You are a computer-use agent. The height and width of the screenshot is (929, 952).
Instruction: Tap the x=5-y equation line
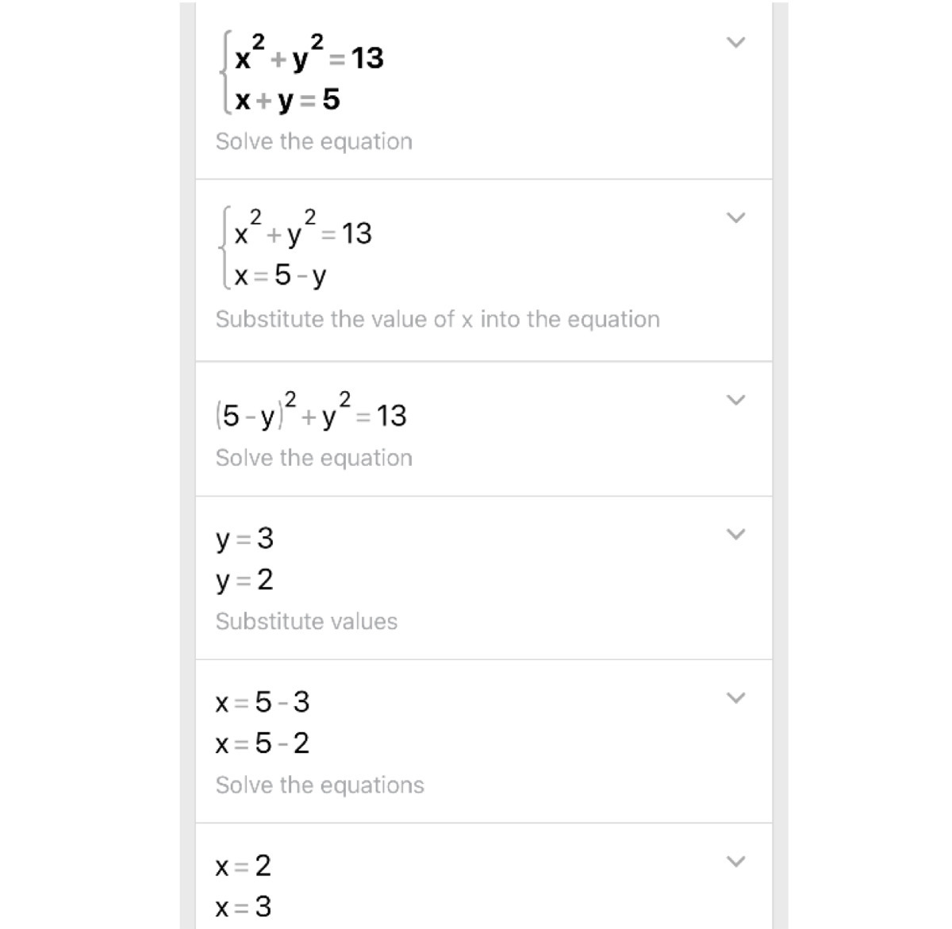[280, 276]
